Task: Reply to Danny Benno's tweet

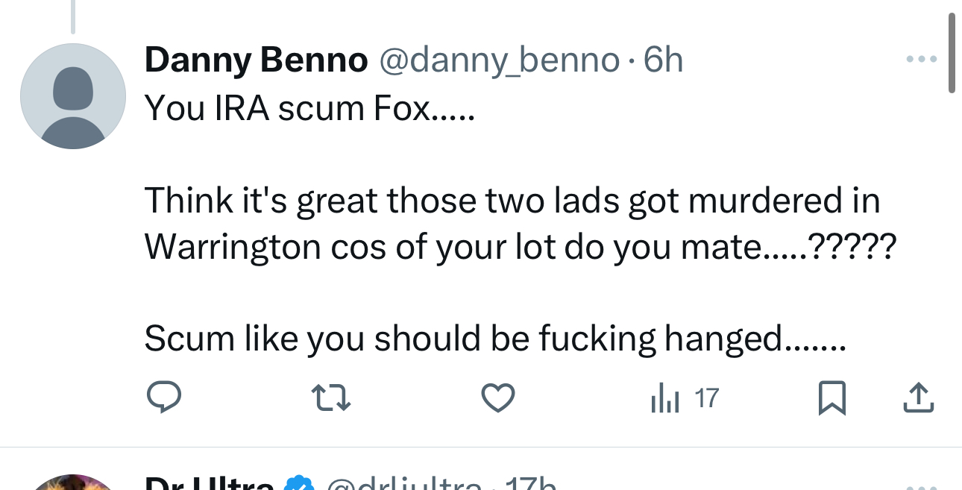Action: tap(163, 398)
